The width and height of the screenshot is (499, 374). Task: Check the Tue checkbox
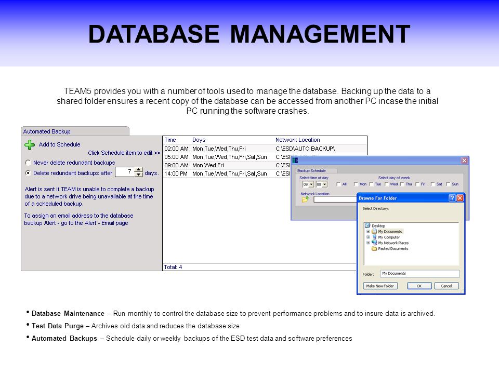tap(371, 184)
